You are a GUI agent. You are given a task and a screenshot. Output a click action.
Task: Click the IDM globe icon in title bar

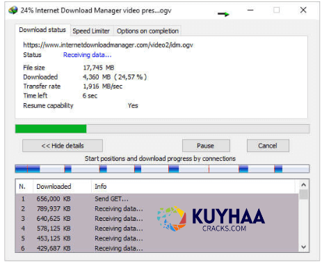(x=13, y=10)
